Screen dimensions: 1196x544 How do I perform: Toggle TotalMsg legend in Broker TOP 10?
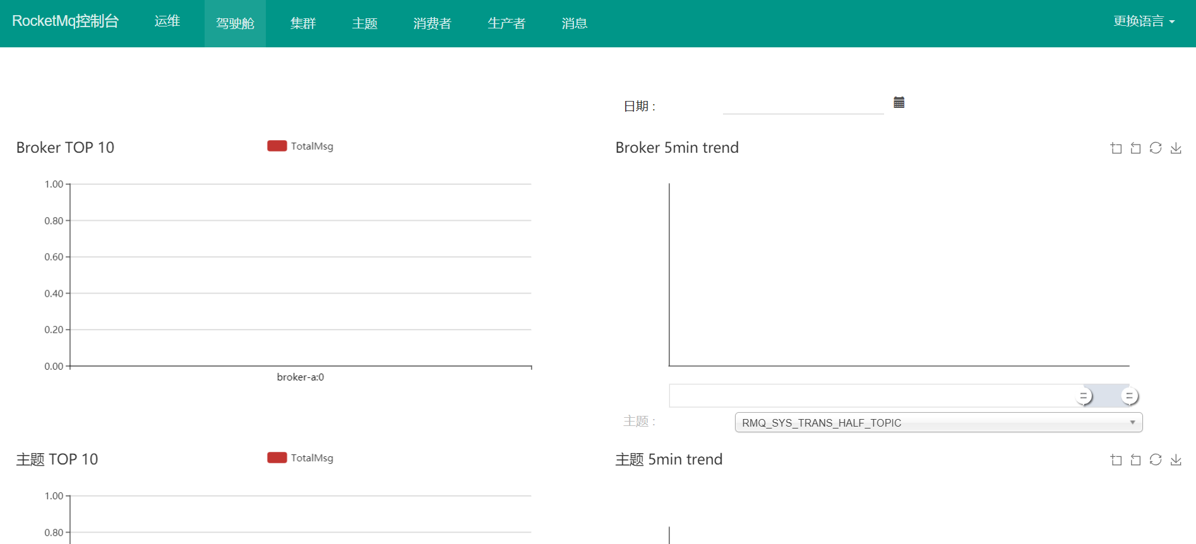pos(301,146)
